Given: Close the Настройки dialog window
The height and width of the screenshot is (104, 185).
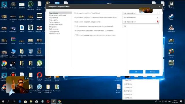Looking at the screenshot, I should click(x=160, y=7).
